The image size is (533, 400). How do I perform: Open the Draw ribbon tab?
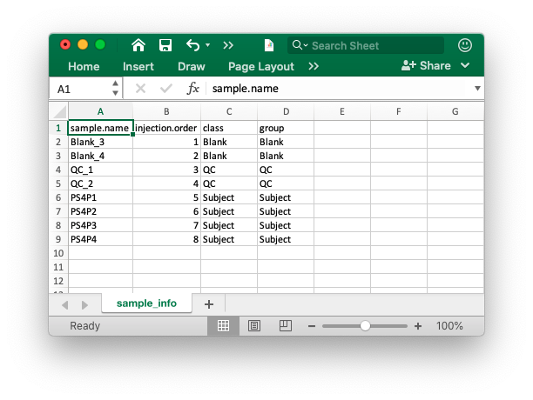(192, 66)
